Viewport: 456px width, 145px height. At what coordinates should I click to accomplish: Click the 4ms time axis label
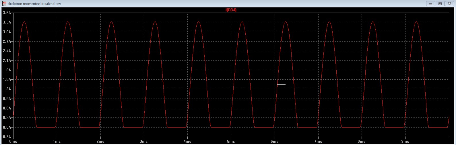187,142
